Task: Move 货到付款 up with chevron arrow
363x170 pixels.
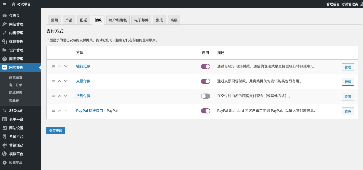Action: tap(60, 96)
